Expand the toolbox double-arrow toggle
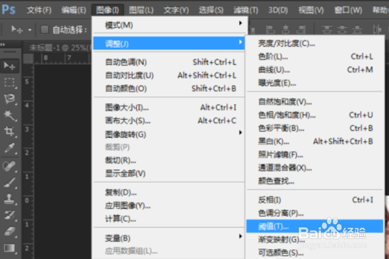This screenshot has height=259, width=389. [x=3, y=45]
